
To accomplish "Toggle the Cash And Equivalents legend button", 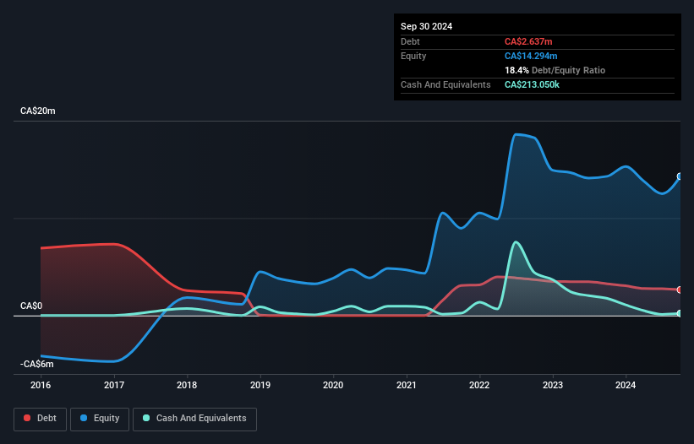I will 194,419.
